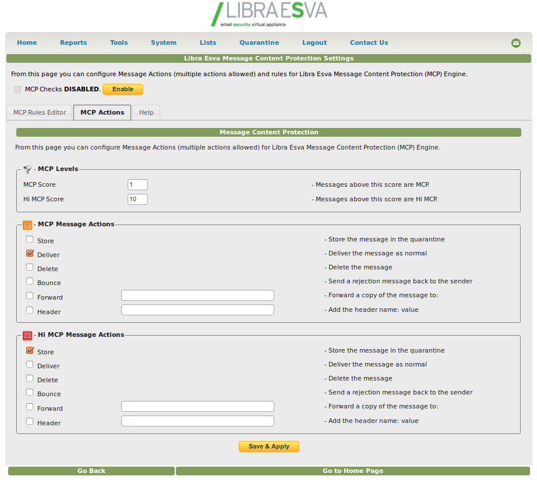Image resolution: width=537 pixels, height=480 pixels.
Task: Click the green mail icon in navigation bar
Action: 516,43
